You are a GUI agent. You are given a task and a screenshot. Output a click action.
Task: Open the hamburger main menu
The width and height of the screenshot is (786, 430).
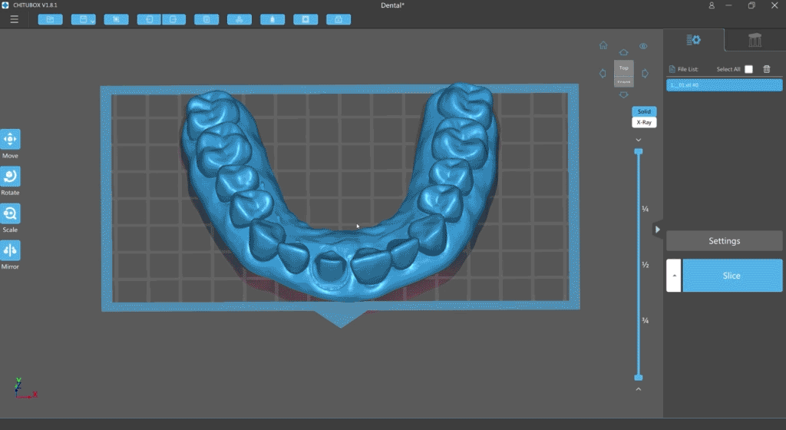coord(14,19)
